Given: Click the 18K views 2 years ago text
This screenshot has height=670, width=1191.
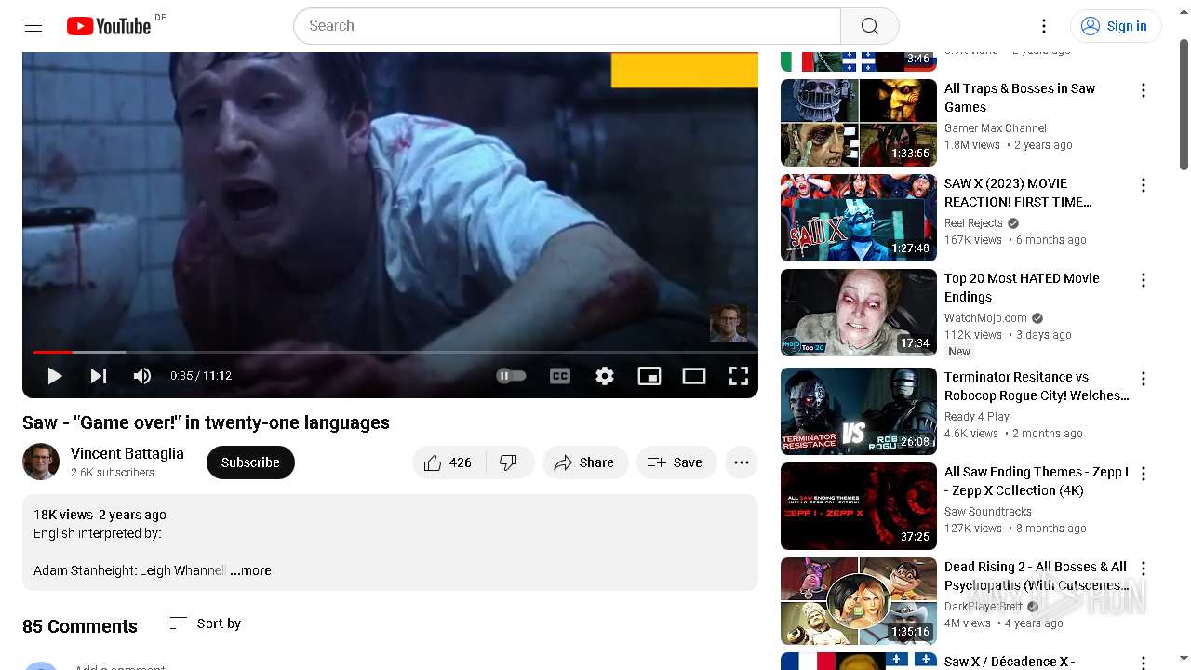Looking at the screenshot, I should (x=100, y=515).
